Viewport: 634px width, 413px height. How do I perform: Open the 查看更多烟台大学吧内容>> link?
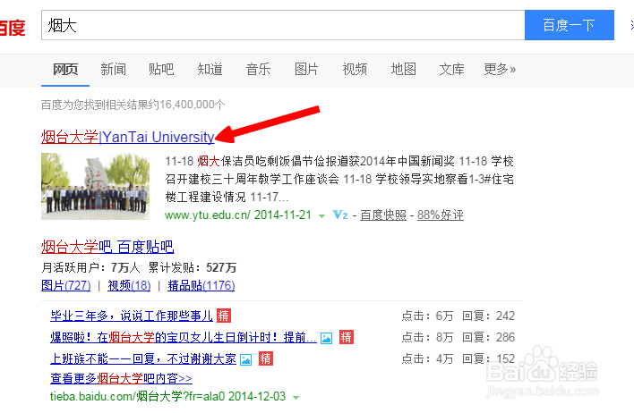(x=121, y=378)
